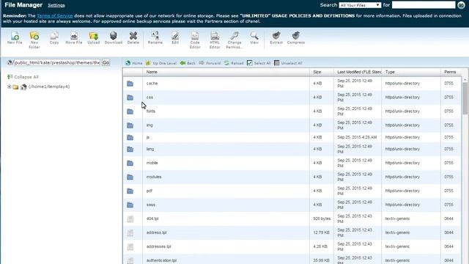Viewport: 469px width, 264px height.
Task: Click the View toolbar icon
Action: click(254, 38)
